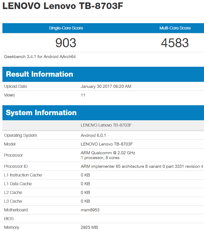
Task: Click the Views label
Action: coord(9,95)
